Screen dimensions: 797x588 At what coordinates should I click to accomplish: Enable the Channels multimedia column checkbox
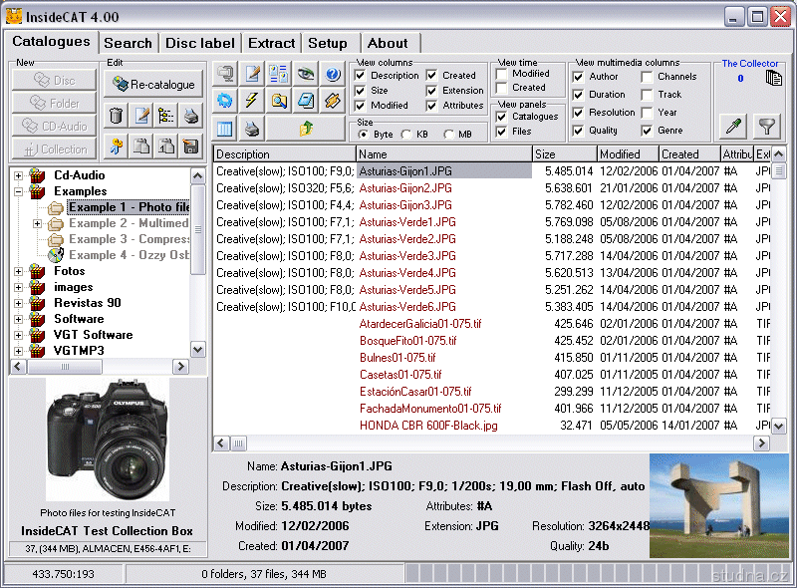[648, 77]
